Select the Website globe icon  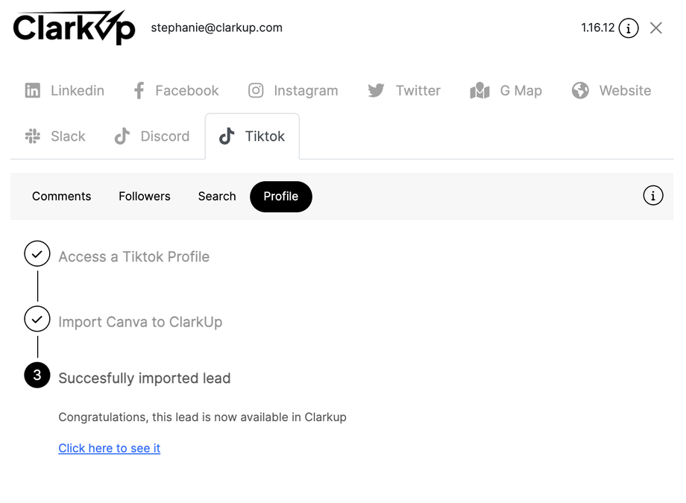click(580, 91)
